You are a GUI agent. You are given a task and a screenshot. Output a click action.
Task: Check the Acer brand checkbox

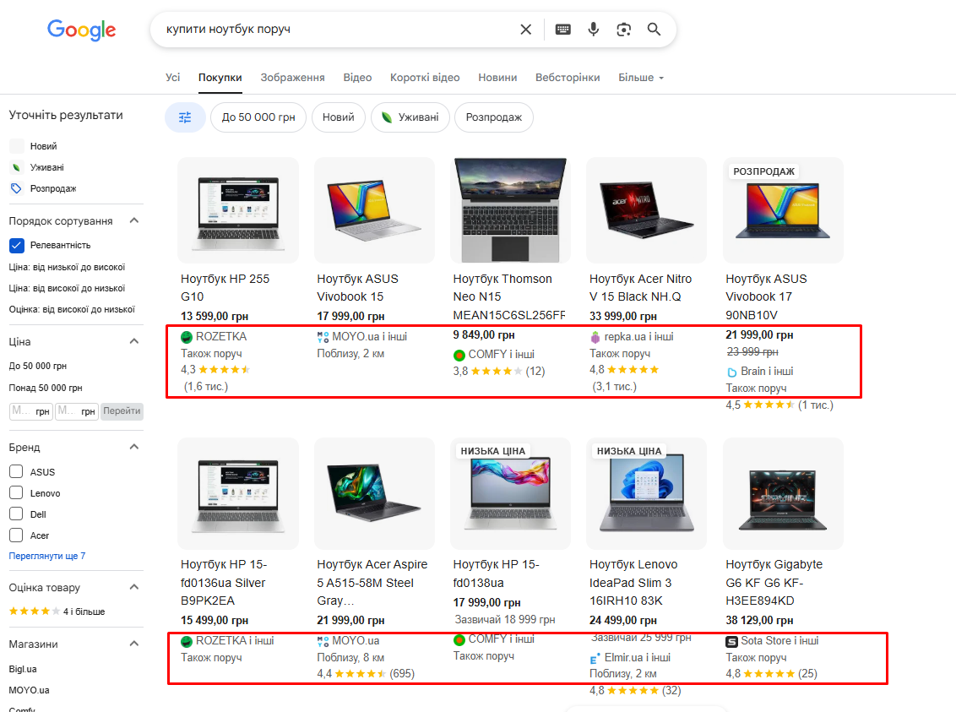[x=16, y=535]
